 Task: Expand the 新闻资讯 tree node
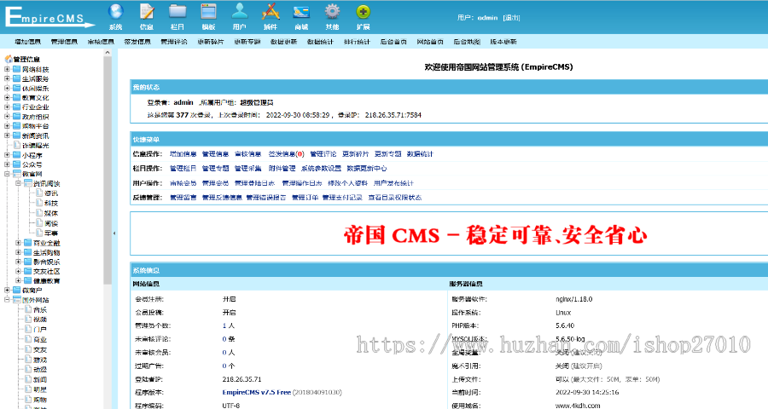[x=7, y=135]
